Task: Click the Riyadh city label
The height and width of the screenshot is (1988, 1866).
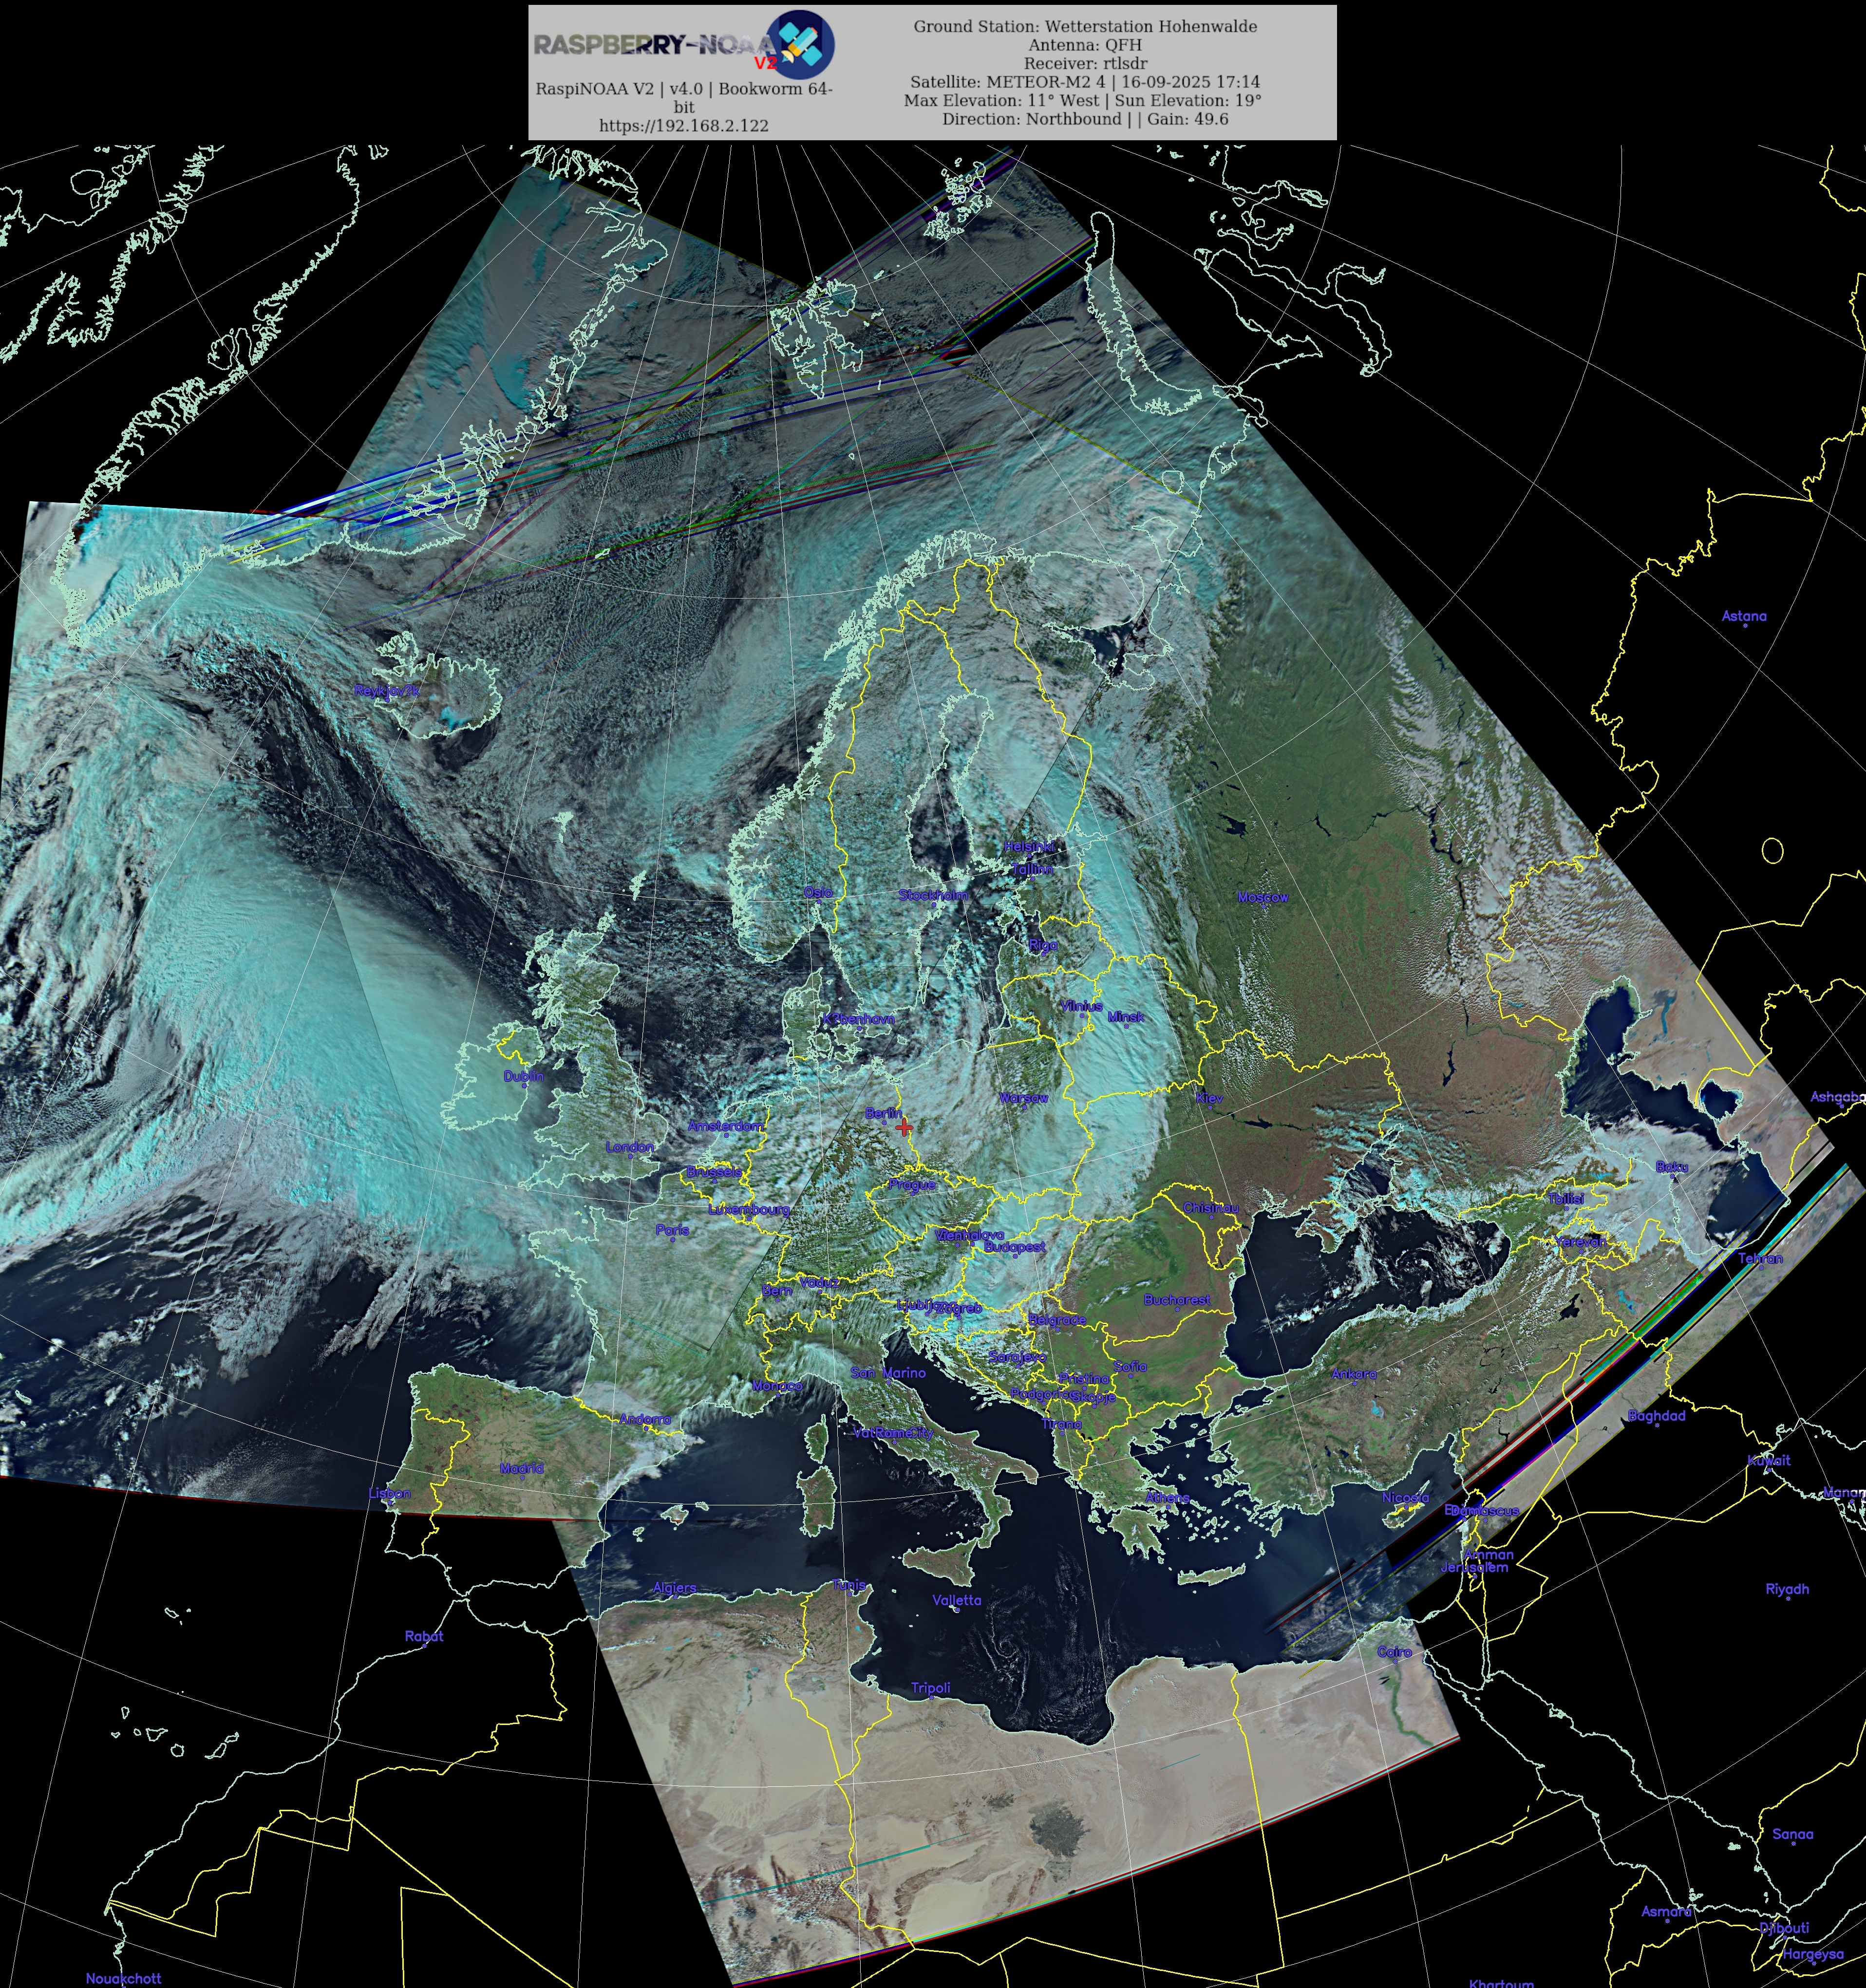Action: pos(1787,1588)
